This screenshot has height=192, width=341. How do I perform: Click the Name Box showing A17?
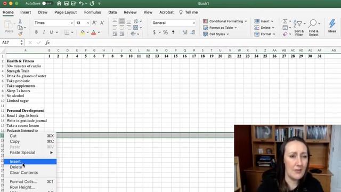click(x=11, y=43)
